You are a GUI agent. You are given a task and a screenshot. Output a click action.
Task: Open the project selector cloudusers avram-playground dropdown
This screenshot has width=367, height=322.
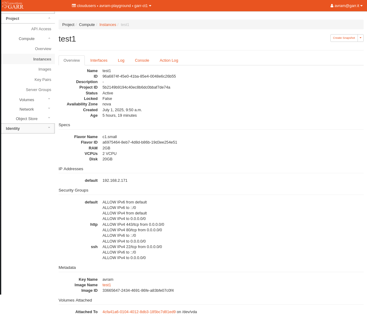pos(112,5)
